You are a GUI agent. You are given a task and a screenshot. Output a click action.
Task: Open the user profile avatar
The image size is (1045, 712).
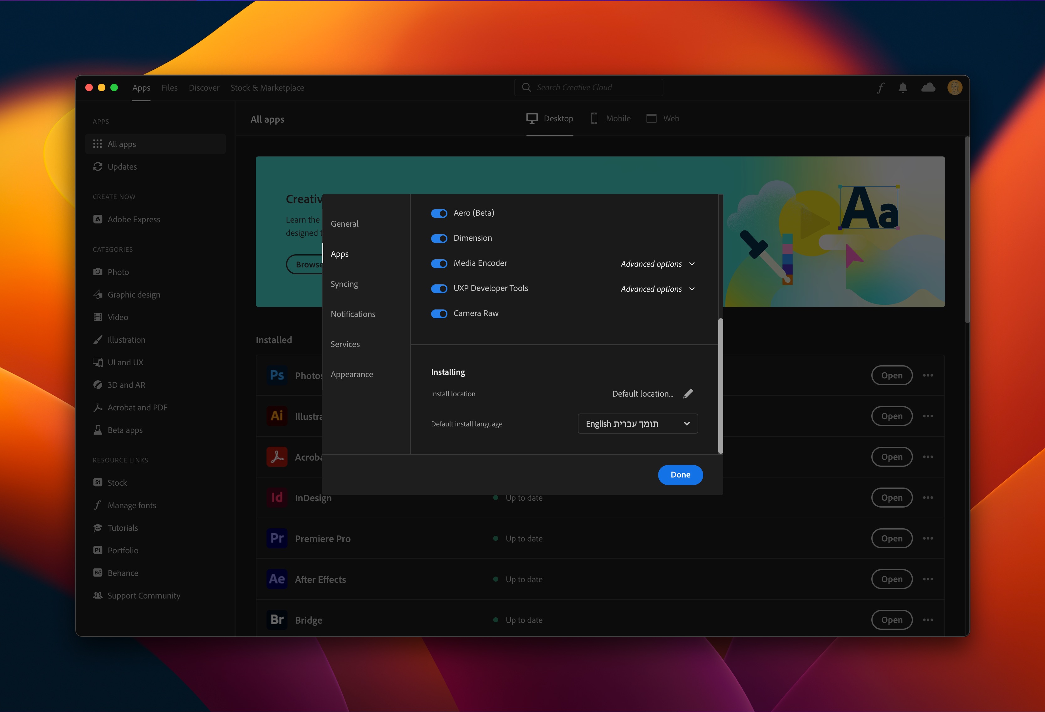coord(955,88)
